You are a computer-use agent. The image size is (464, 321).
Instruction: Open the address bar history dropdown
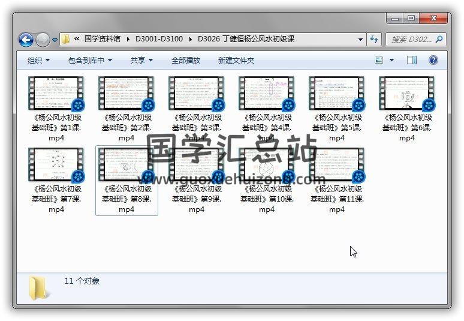(x=360, y=40)
